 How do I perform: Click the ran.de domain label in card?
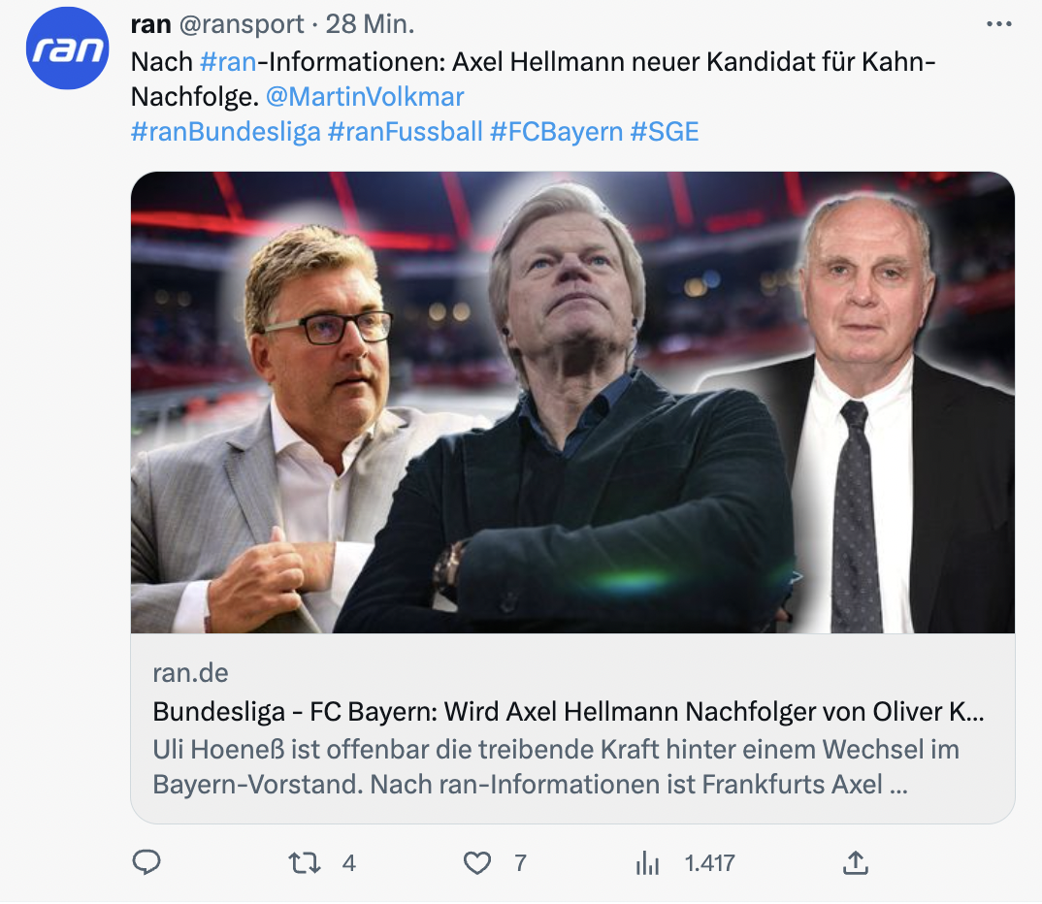(190, 673)
